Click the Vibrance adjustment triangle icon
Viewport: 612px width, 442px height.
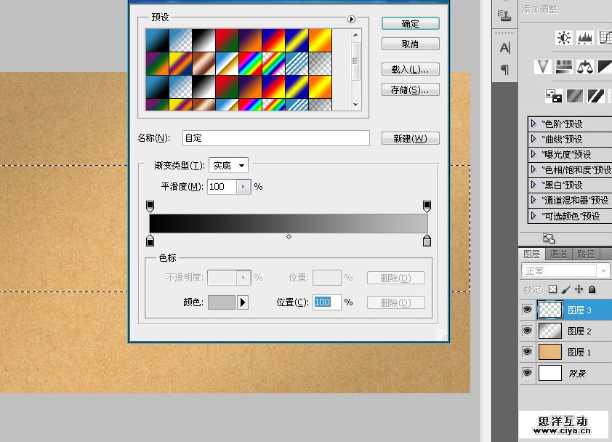click(x=542, y=67)
